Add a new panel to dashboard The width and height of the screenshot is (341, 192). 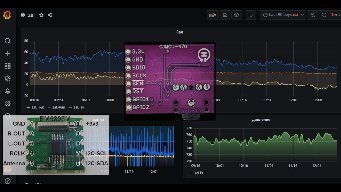coord(213,15)
